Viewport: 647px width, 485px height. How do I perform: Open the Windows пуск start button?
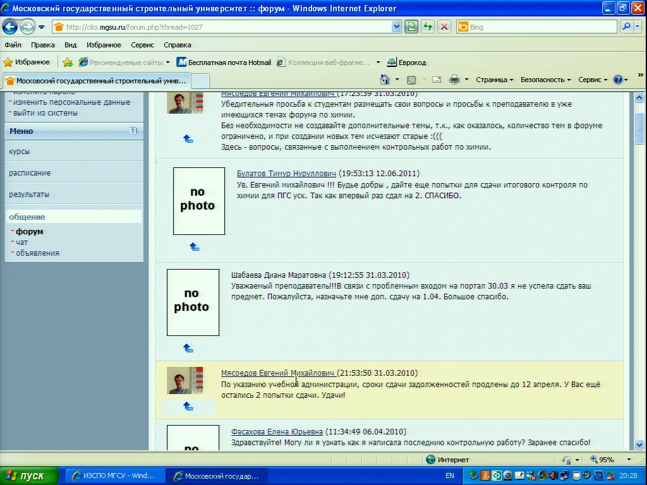pyautogui.click(x=29, y=476)
